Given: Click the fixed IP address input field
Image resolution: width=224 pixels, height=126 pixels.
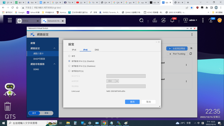Looking at the screenshot, I should point(126,76).
